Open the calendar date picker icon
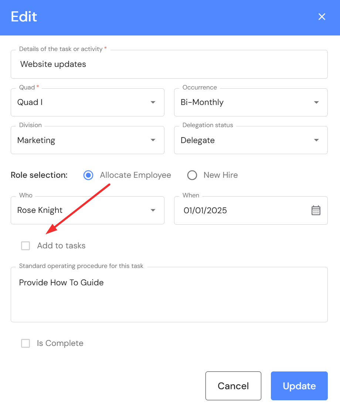The height and width of the screenshot is (411, 340). click(316, 210)
